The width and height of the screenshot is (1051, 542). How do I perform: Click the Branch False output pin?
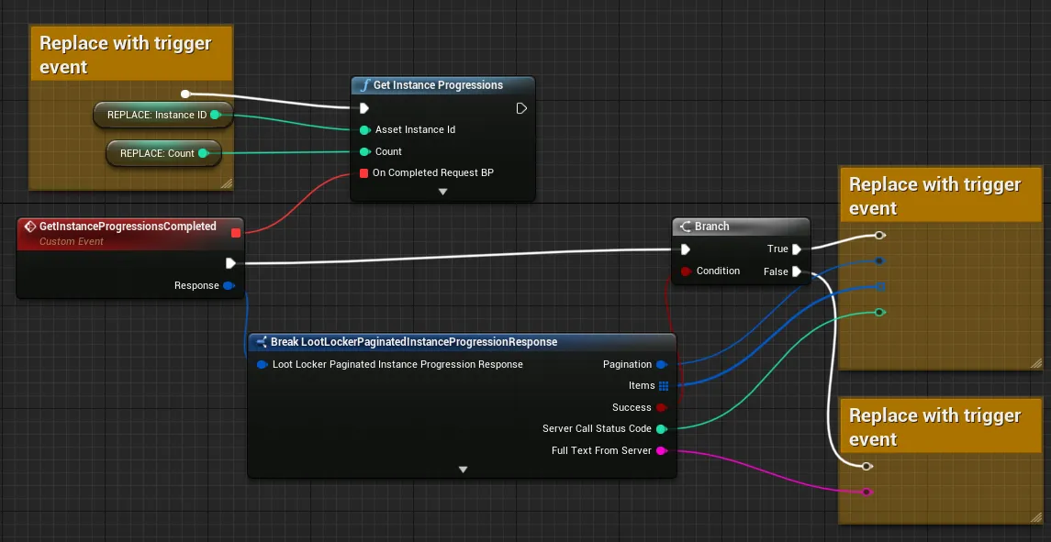(797, 271)
